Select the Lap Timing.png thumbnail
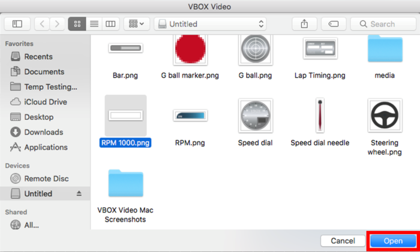Viewport: 420px width, 252px height. [x=320, y=48]
